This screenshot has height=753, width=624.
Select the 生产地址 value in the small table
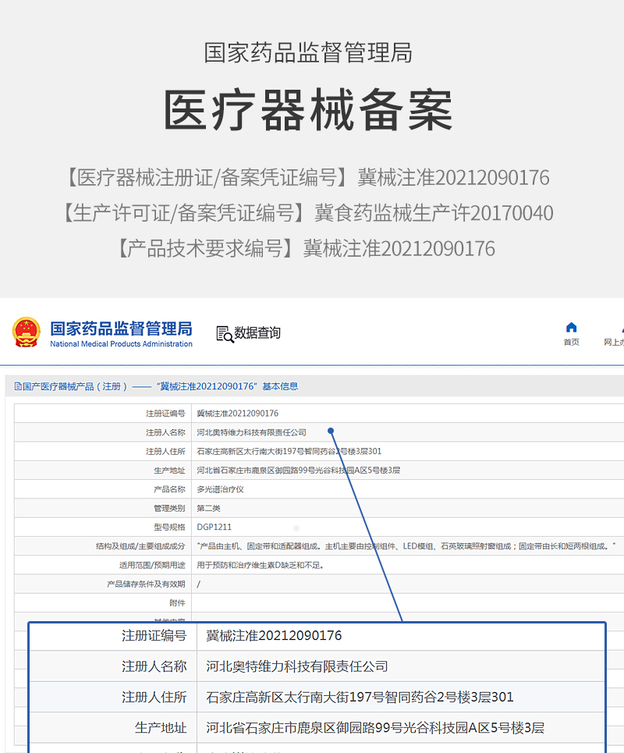[x=298, y=471]
